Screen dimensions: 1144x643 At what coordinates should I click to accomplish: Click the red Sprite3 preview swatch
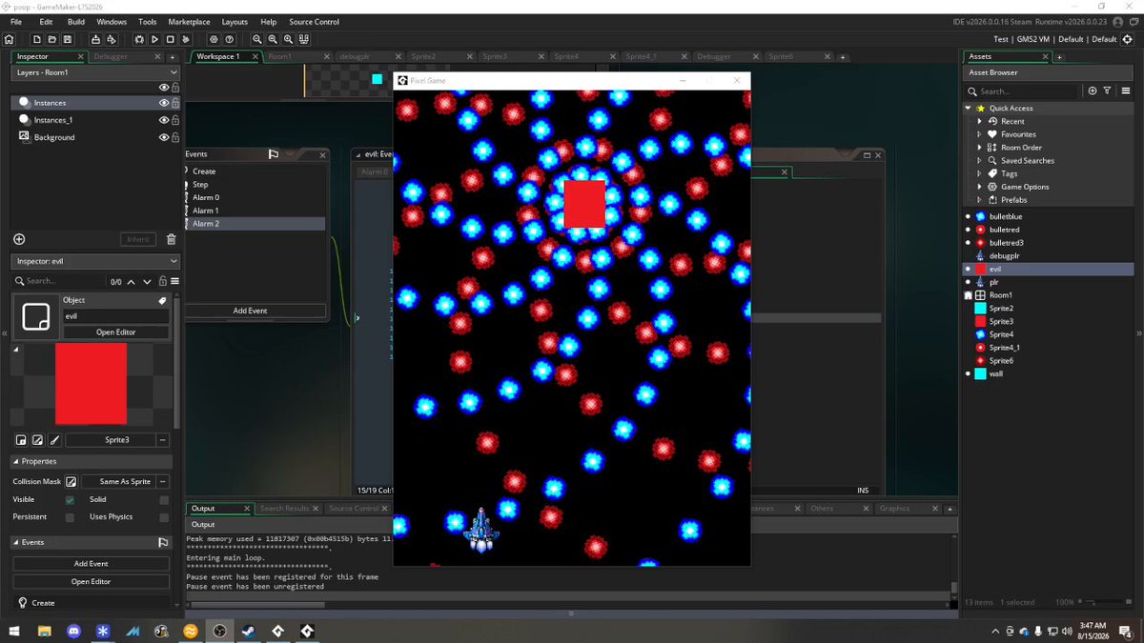[x=91, y=383]
